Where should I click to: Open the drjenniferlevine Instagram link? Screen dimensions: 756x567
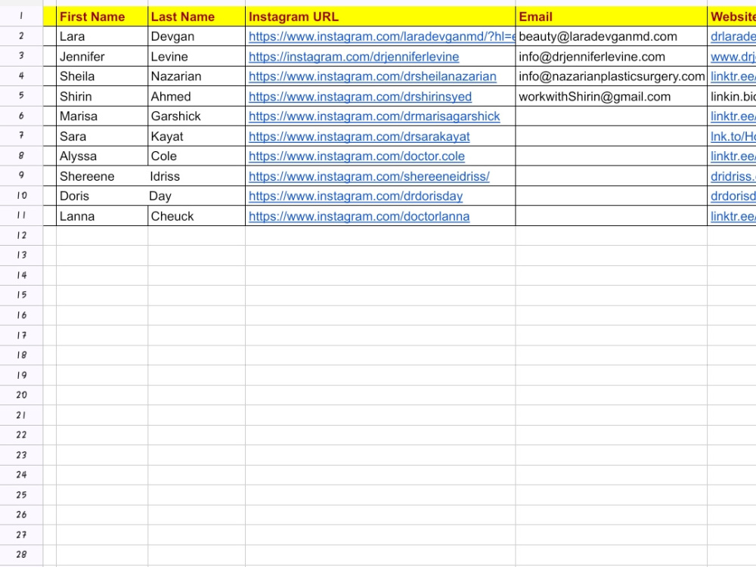354,57
